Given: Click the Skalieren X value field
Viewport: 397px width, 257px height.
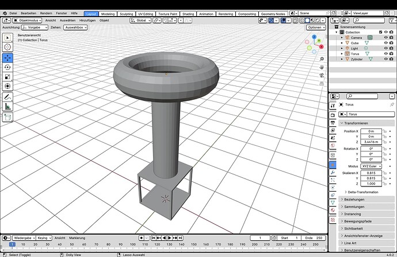Looking at the screenshot, I should pos(371,173).
